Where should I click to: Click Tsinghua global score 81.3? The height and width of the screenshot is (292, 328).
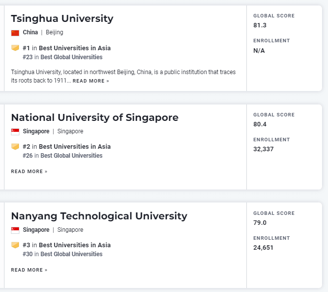260,25
